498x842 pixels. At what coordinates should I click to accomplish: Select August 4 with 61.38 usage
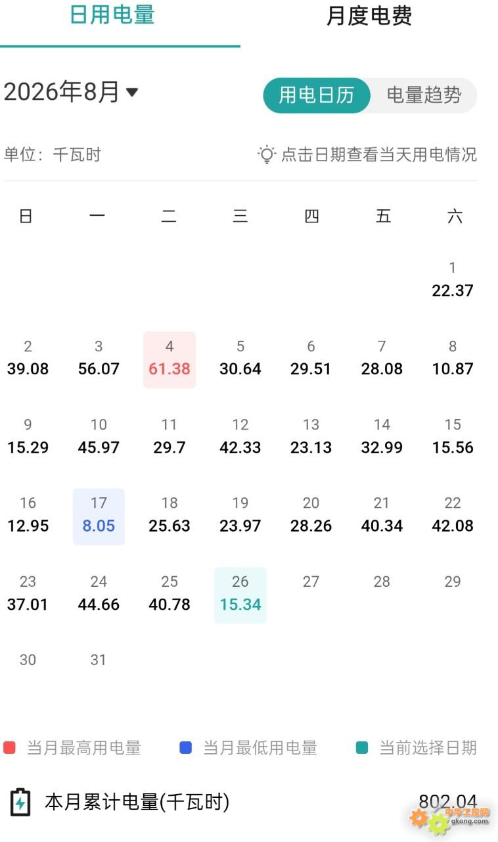[170, 359]
